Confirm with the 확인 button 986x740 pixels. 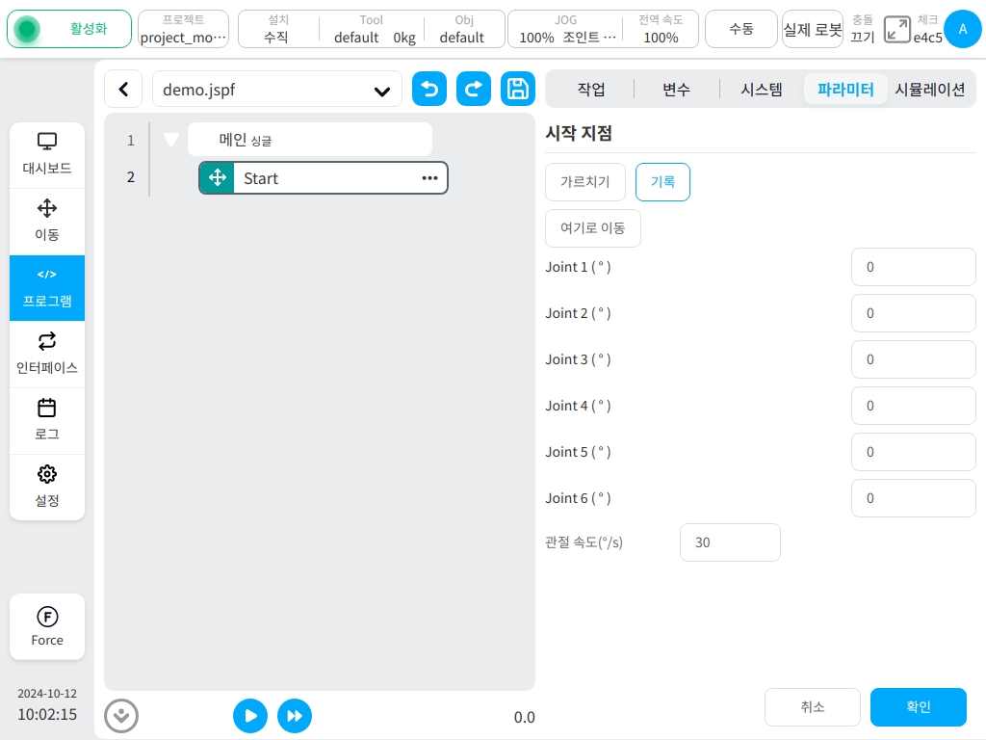click(918, 707)
